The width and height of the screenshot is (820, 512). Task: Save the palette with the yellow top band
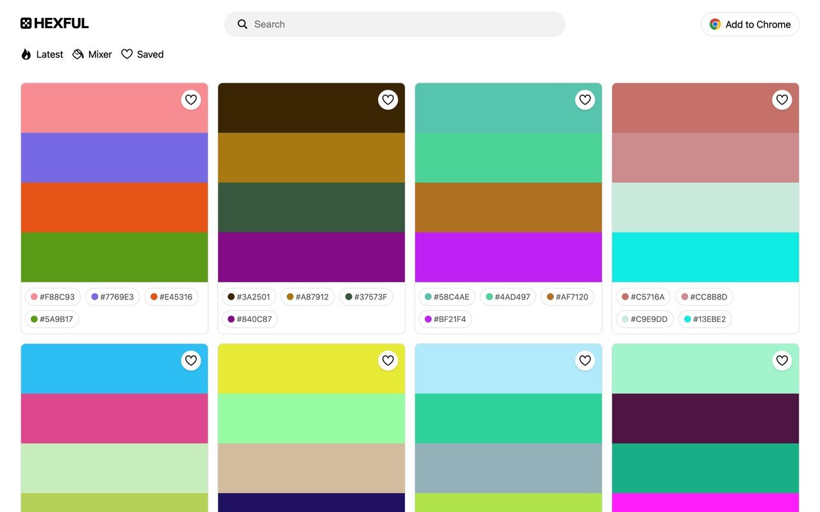388,361
